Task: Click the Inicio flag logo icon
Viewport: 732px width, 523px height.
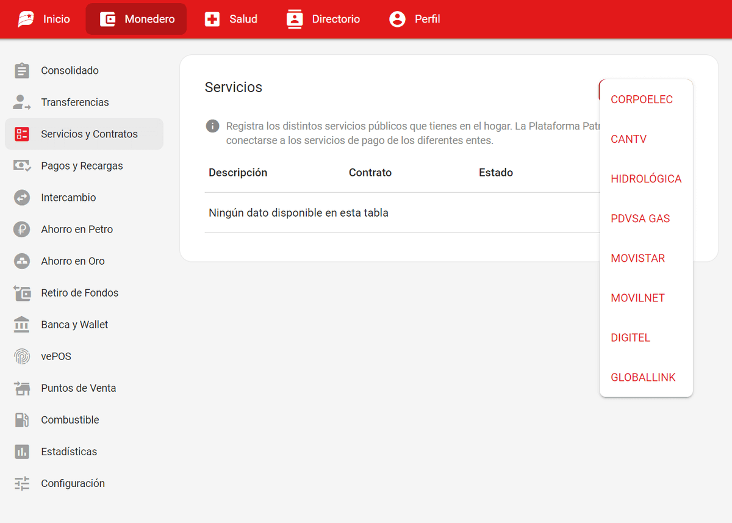Action: 26,19
